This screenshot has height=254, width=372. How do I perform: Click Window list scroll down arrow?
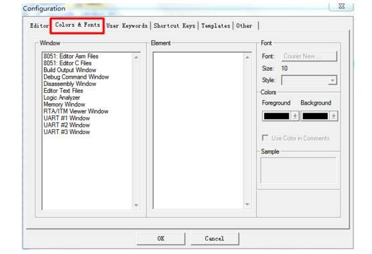tap(136, 205)
